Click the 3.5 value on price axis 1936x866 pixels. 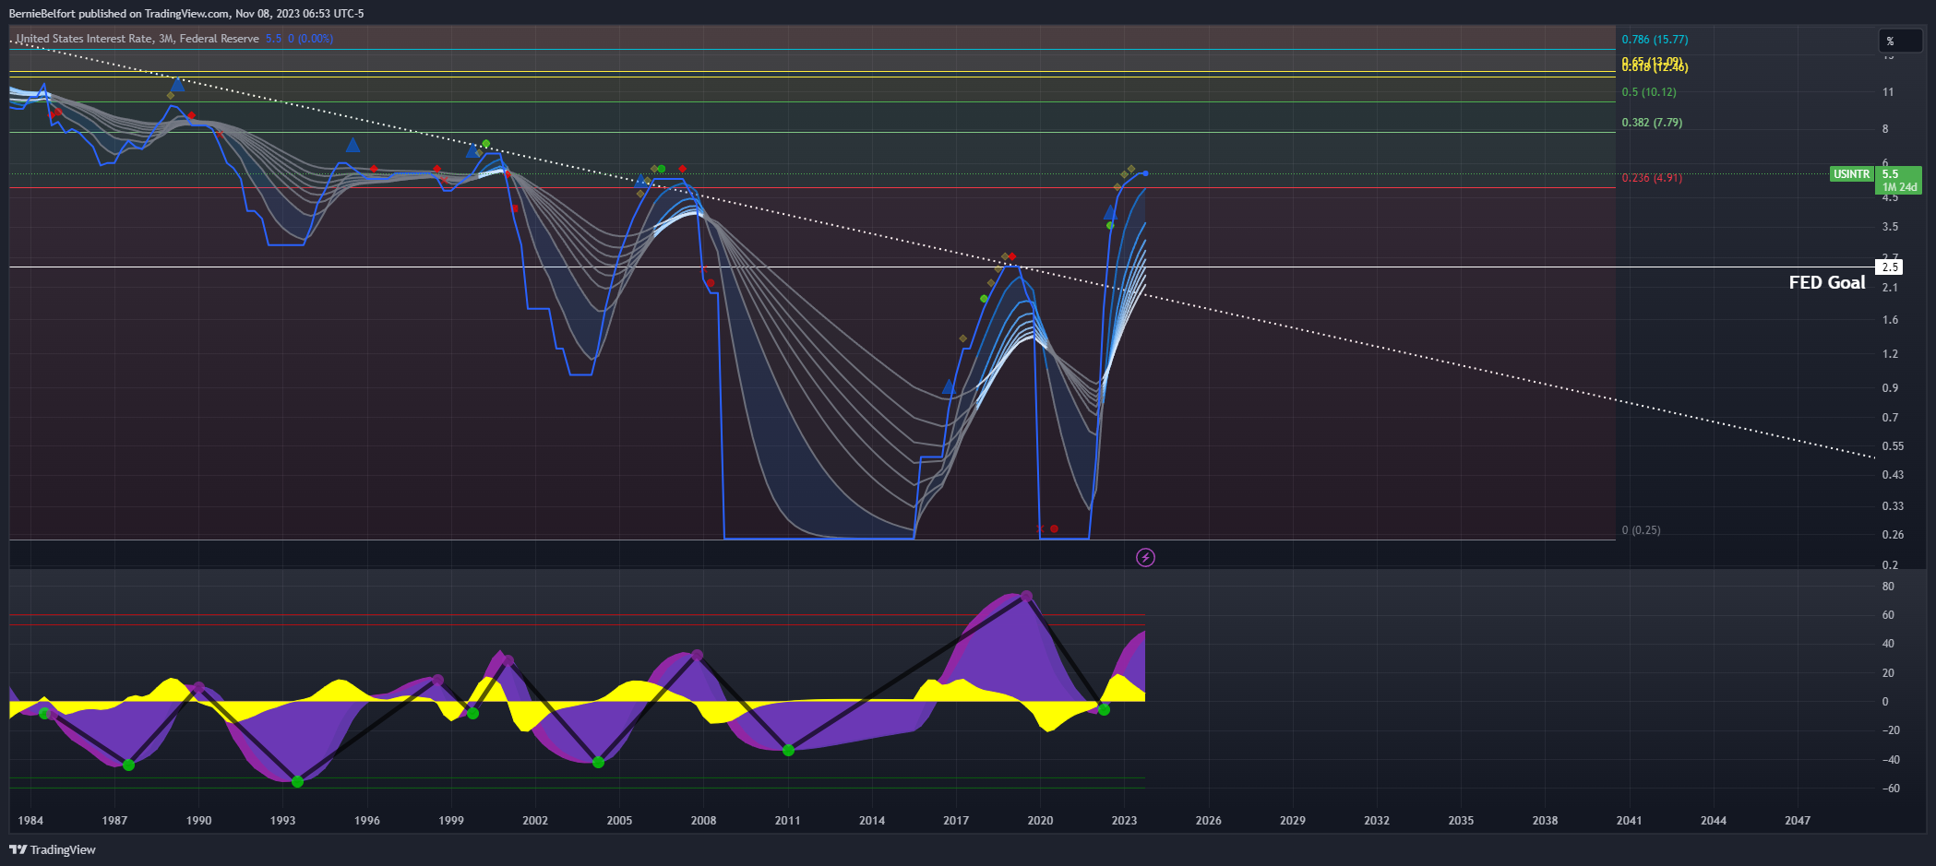tap(1891, 227)
